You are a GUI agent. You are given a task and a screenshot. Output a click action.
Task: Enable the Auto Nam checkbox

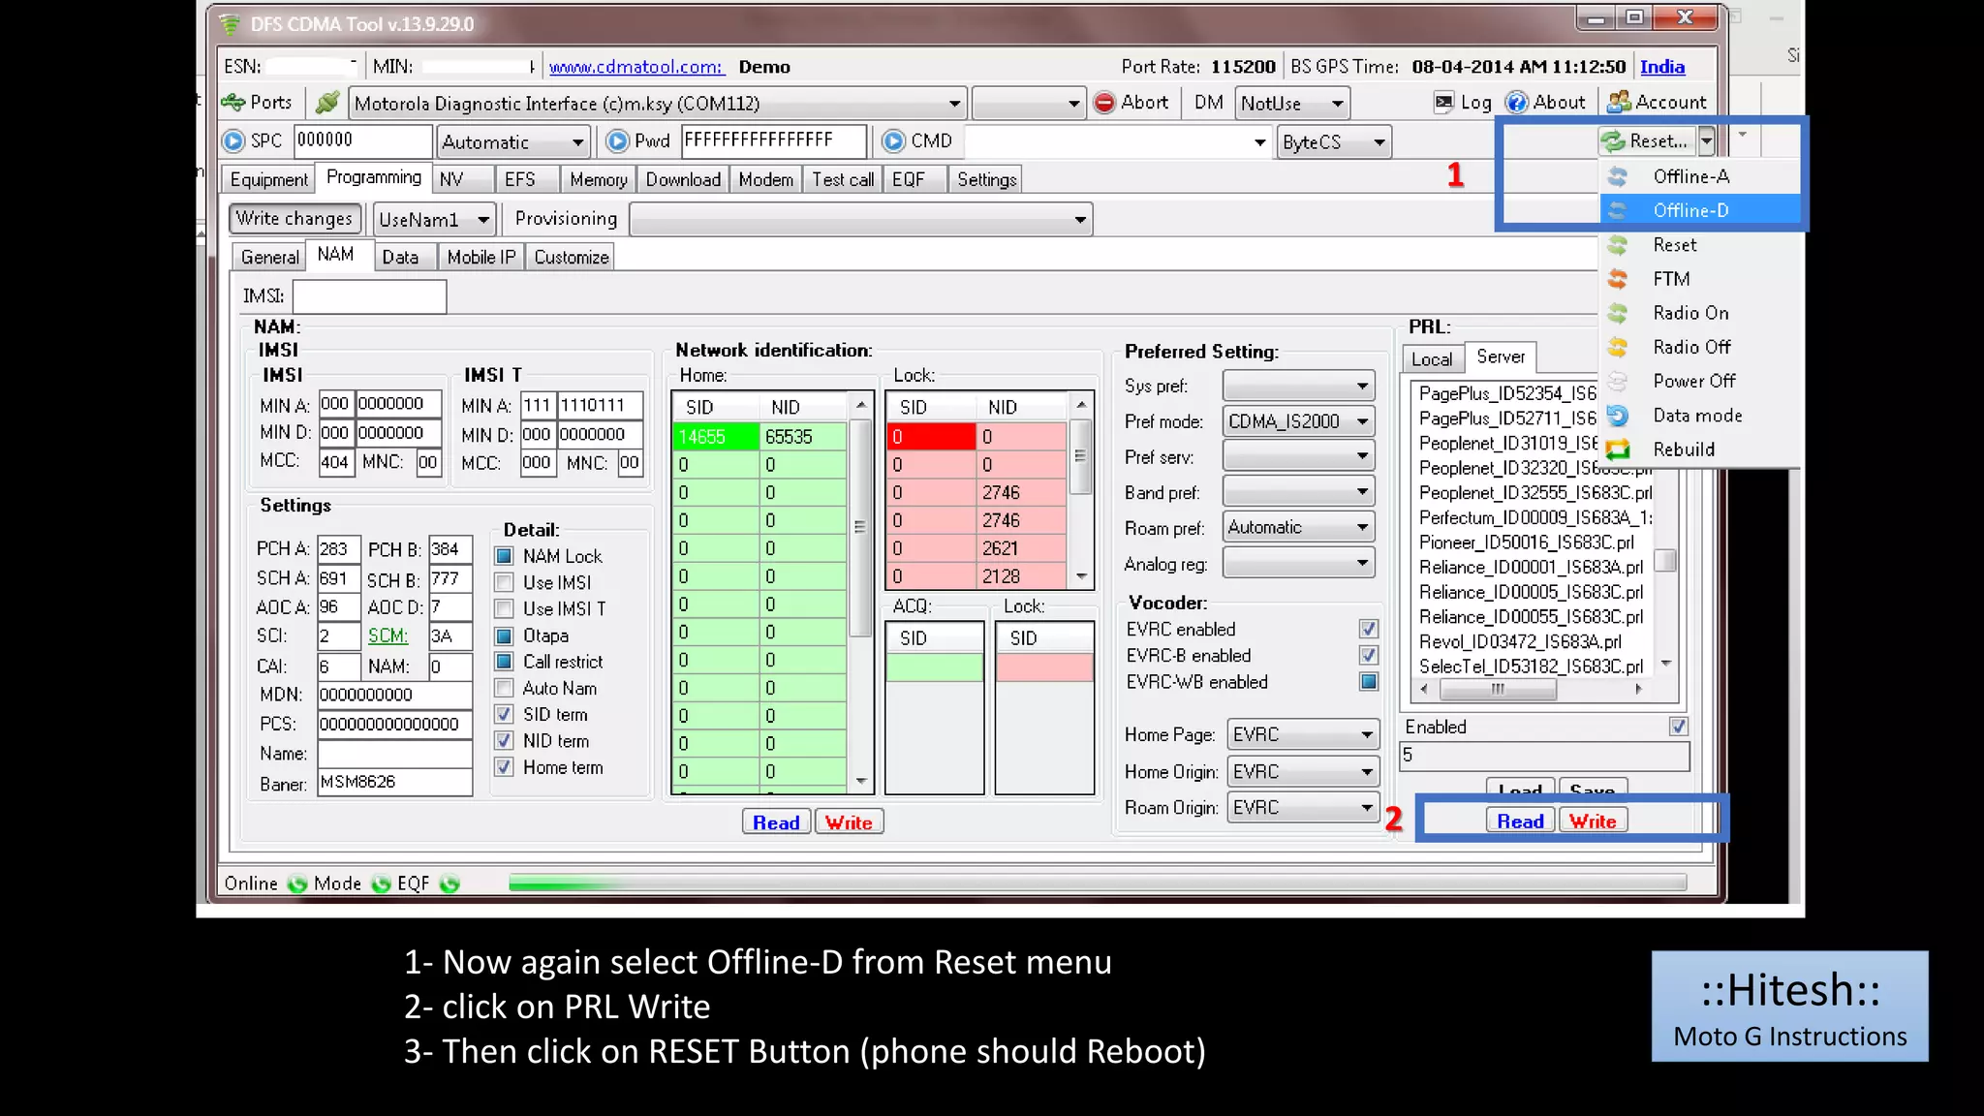pos(504,689)
